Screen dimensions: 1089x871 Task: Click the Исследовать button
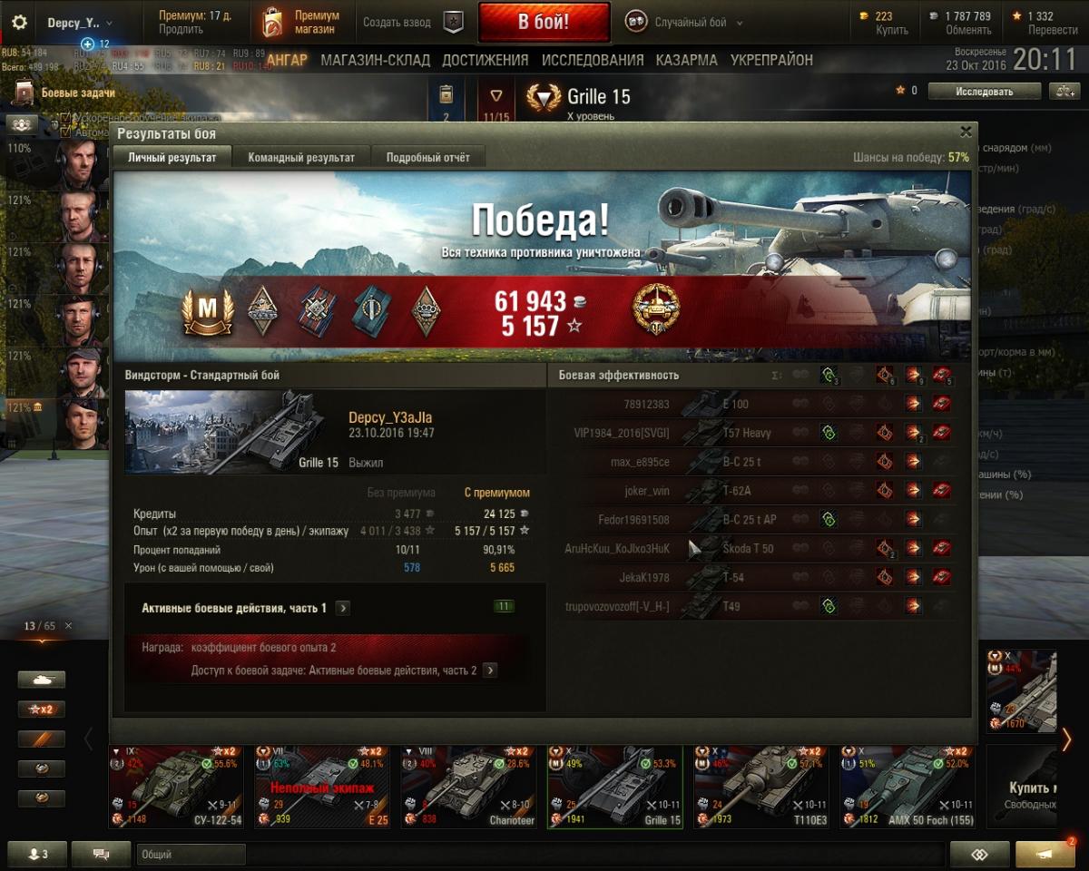(984, 91)
